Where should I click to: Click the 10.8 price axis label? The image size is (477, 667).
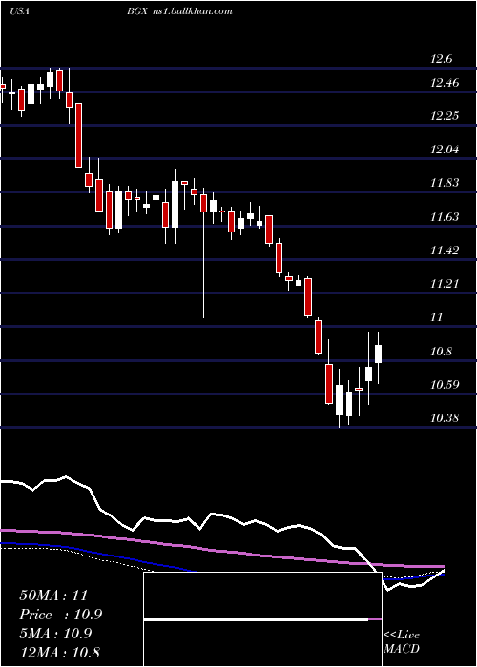[442, 352]
